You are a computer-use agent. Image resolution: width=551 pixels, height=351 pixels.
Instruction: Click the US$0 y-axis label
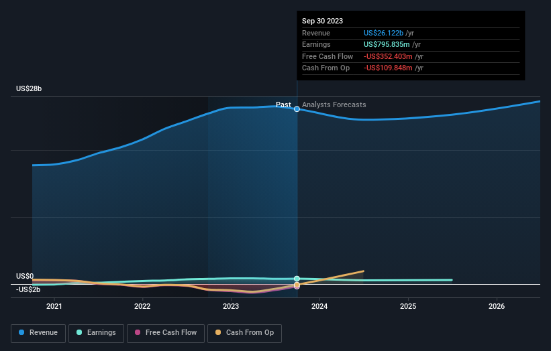[x=25, y=276]
